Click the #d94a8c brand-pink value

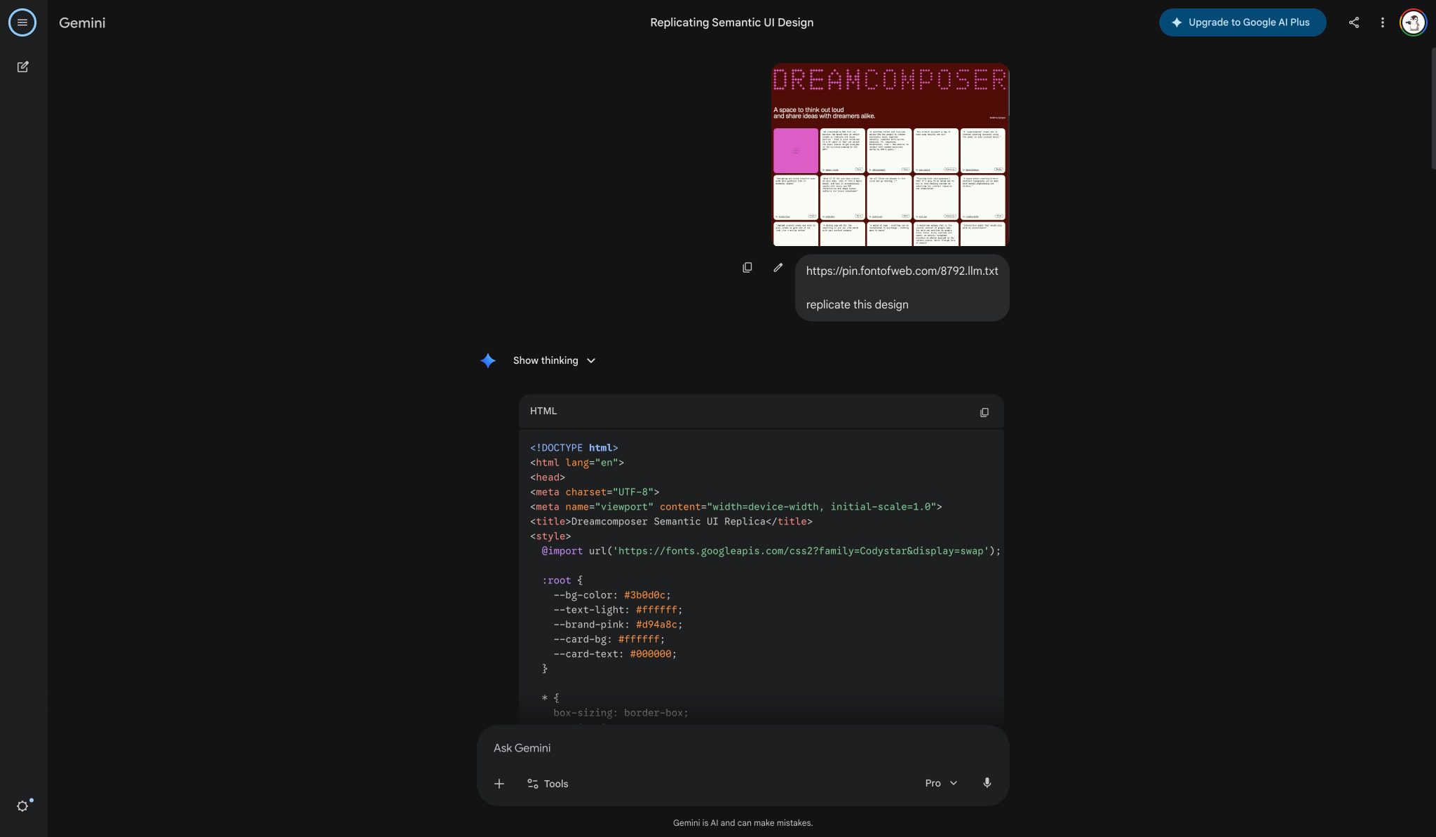point(656,625)
